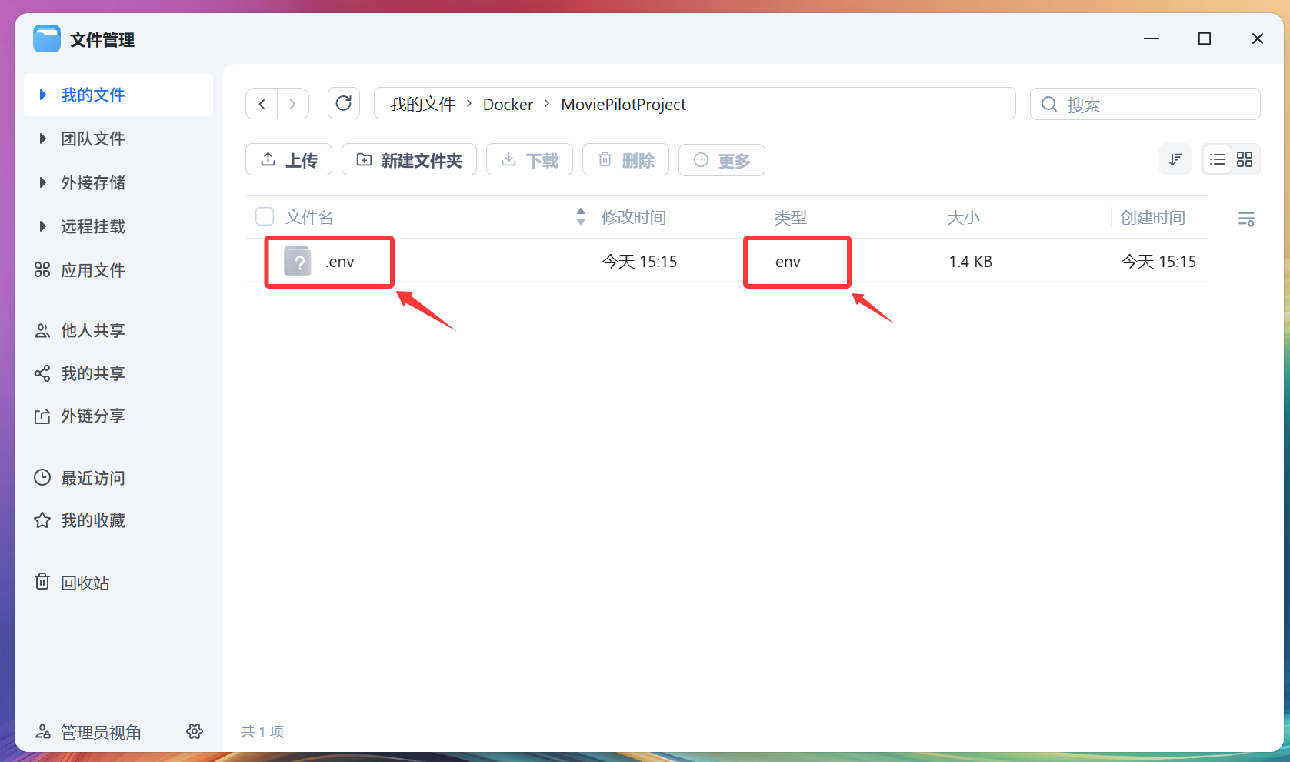This screenshot has height=762, width=1290.
Task: Click the 新建文件夹 button
Action: tap(408, 160)
